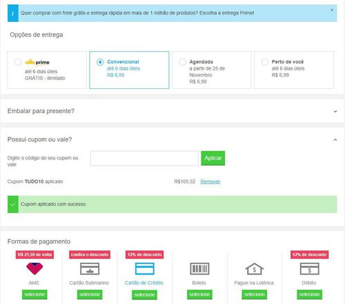This screenshot has width=345, height=305.
Task: Collapse the Possui cupom ou vale section
Action: point(335,140)
